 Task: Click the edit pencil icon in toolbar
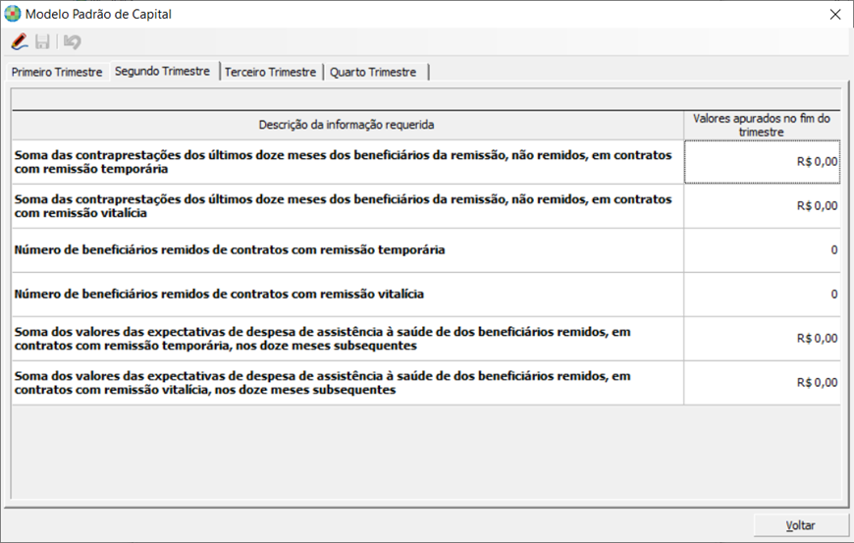pos(19,42)
